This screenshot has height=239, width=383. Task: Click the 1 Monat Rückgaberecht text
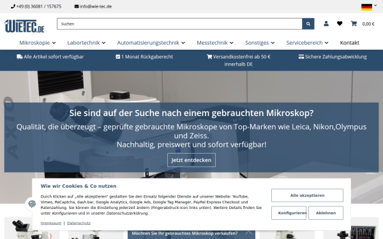147,57
